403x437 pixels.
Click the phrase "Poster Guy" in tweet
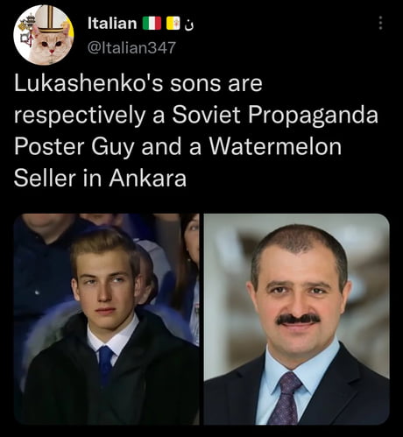tap(74, 147)
